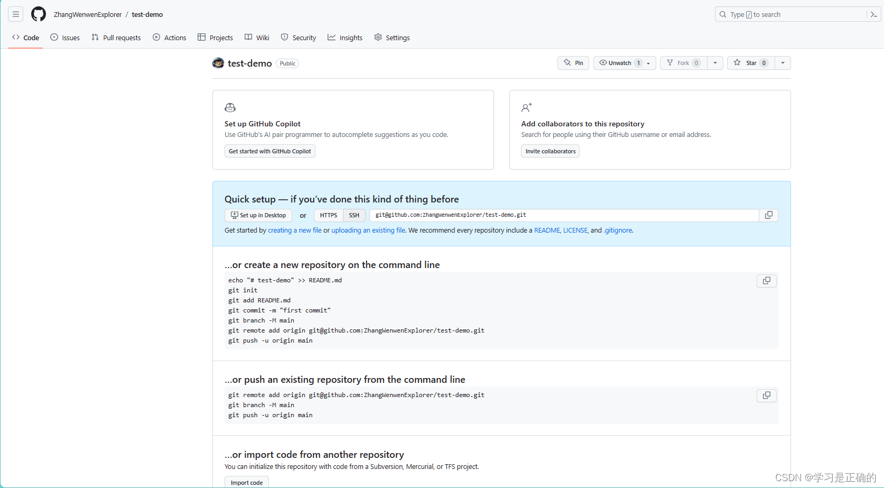Open the ZhangWenwenExplorer profile link
The image size is (884, 488).
(88, 14)
